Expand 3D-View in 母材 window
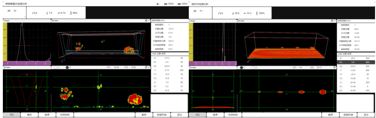376x118 pixels. pyautogui.click(x=332, y=21)
